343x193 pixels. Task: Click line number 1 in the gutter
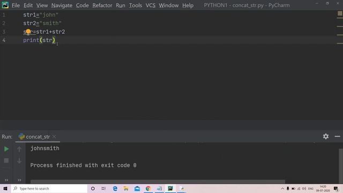pyautogui.click(x=4, y=15)
